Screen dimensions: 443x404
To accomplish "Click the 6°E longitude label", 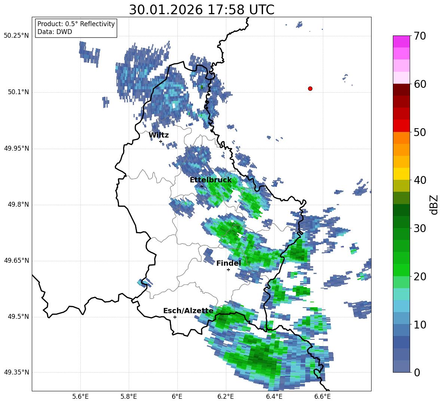I will [x=177, y=397].
